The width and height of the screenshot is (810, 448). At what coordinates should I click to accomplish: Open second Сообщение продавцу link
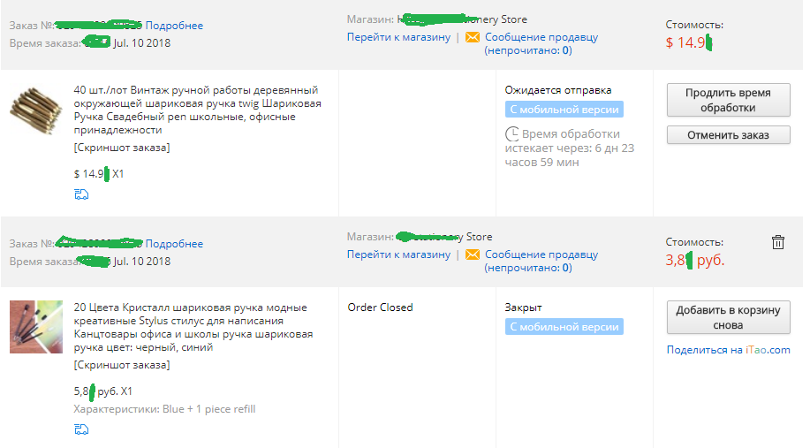pyautogui.click(x=541, y=254)
